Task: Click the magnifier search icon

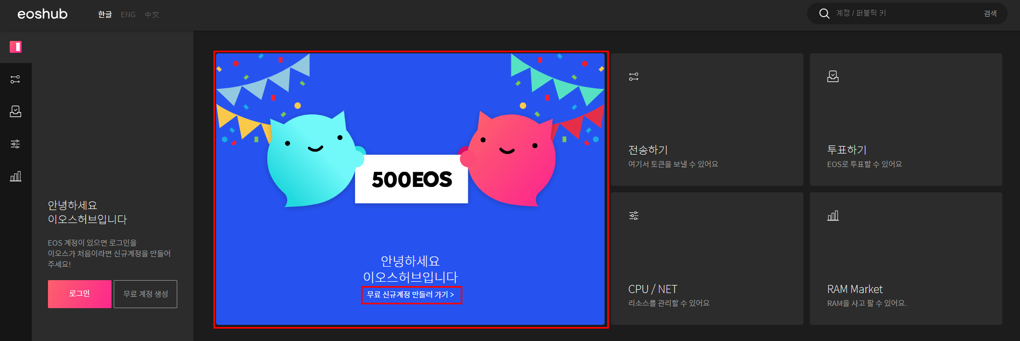Action: (824, 13)
